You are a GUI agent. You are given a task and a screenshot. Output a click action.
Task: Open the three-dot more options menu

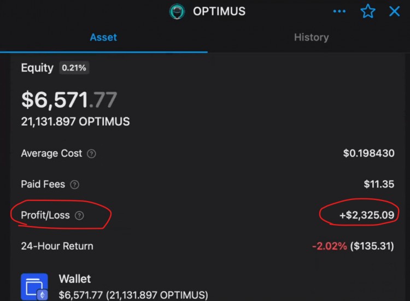[339, 11]
